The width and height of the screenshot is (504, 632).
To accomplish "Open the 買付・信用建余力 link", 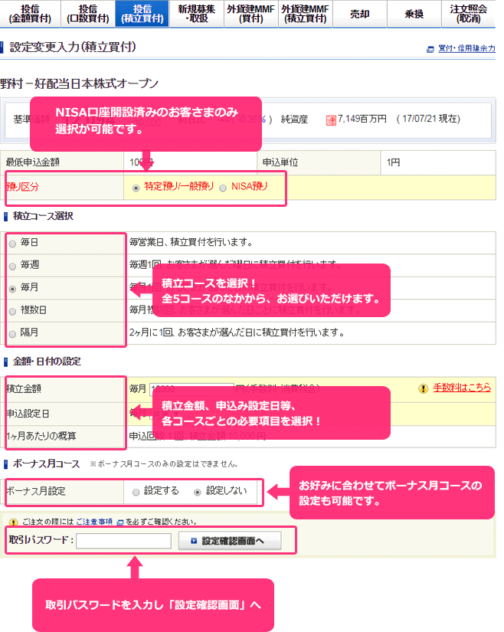I will (466, 48).
